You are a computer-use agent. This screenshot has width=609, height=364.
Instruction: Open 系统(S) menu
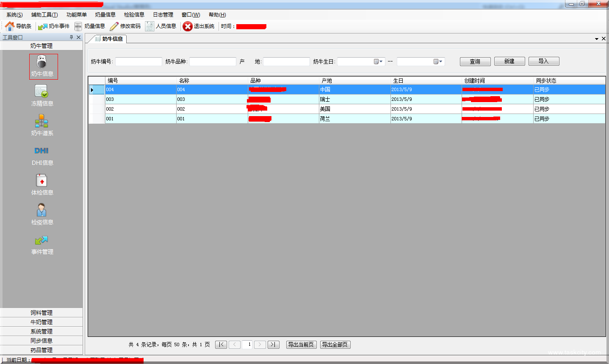(x=14, y=15)
